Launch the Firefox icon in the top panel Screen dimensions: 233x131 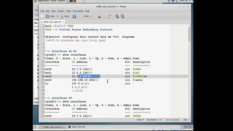[x=75, y=1]
